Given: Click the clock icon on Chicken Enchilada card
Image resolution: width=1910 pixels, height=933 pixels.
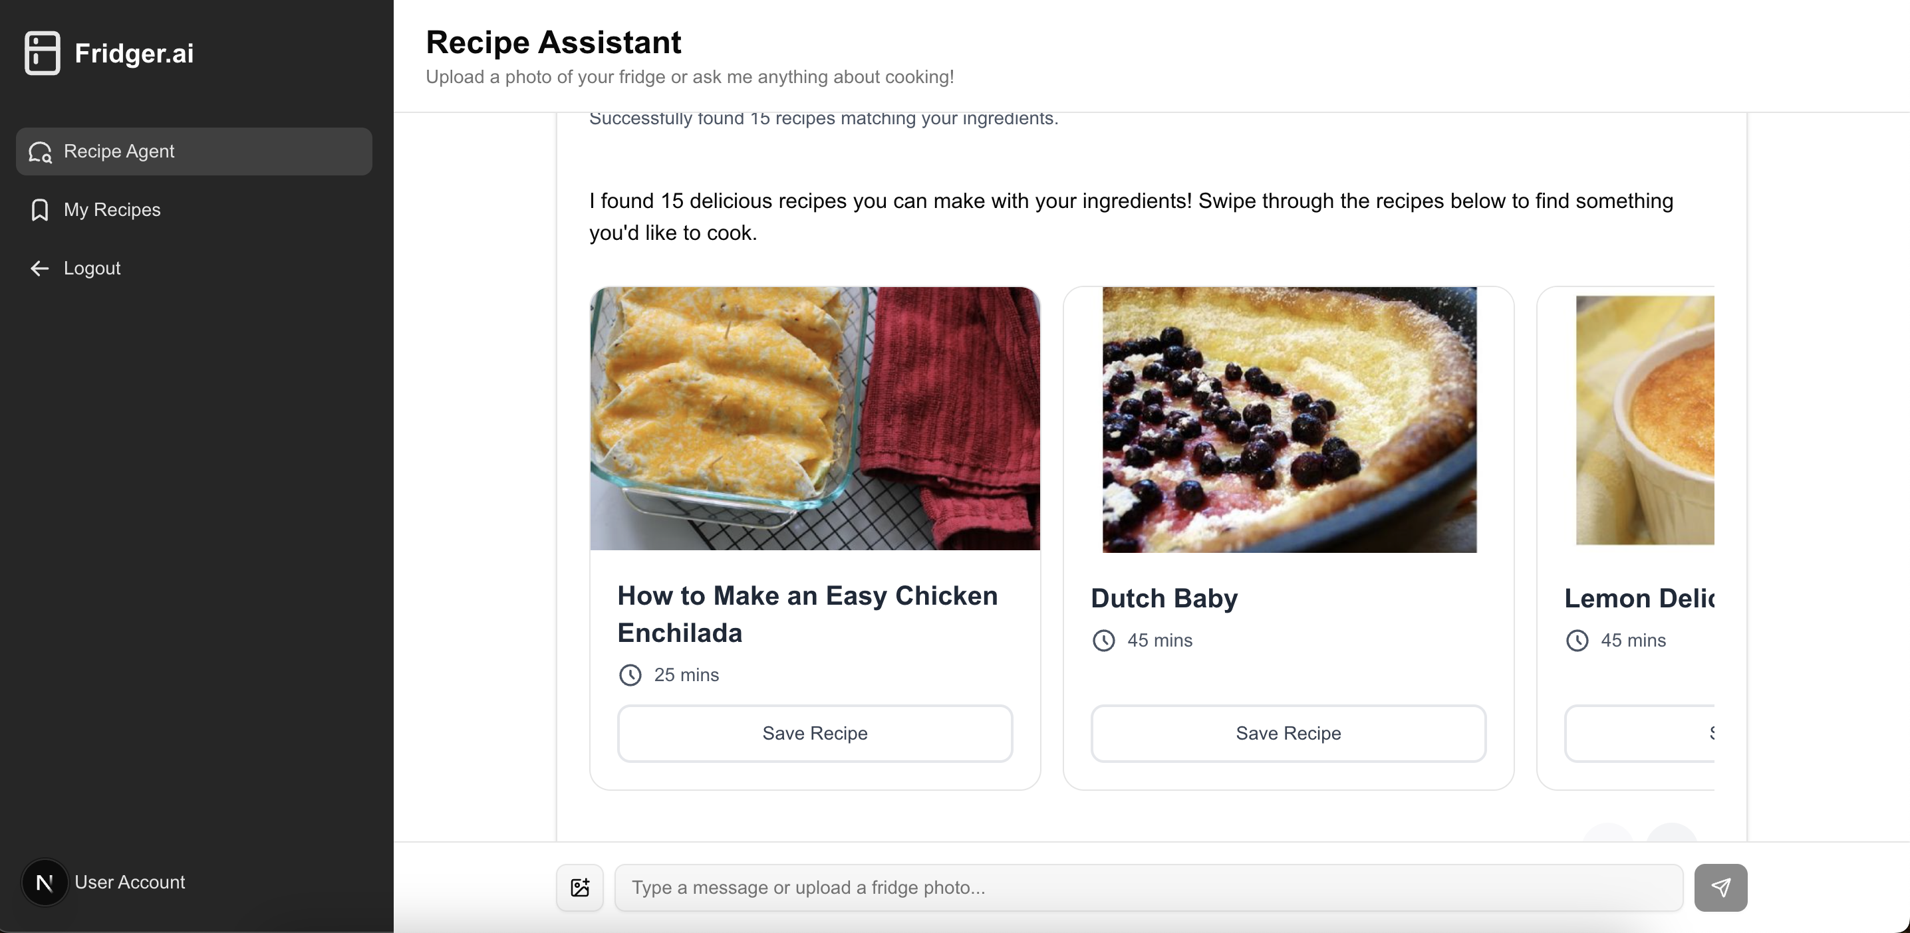Looking at the screenshot, I should tap(630, 675).
